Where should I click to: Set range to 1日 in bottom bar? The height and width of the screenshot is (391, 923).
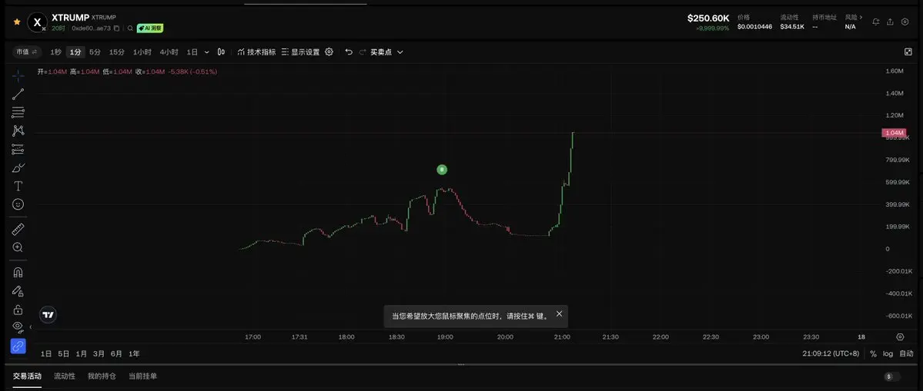pos(46,354)
